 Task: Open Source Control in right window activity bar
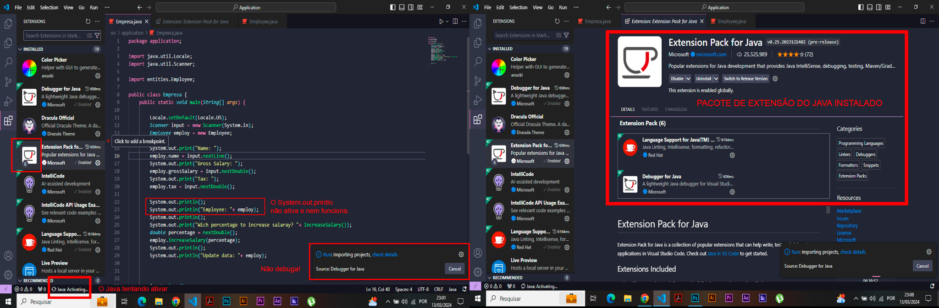[x=478, y=81]
